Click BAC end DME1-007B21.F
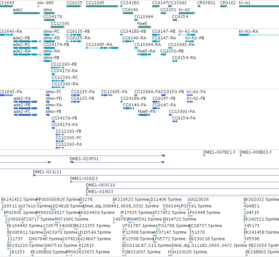279x257 pixels. click(x=219, y=152)
